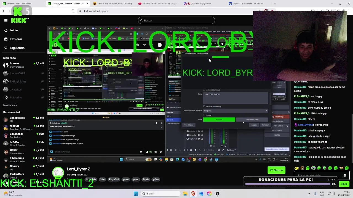Open a new browser tab with plus
The height and width of the screenshot is (198, 353).
coord(275,4)
